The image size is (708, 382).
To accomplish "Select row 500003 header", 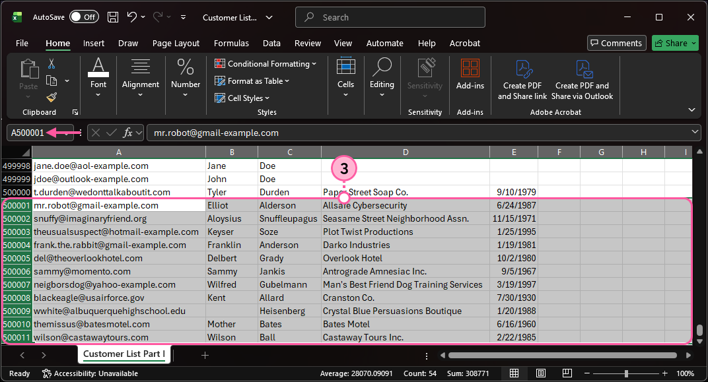I will (17, 232).
